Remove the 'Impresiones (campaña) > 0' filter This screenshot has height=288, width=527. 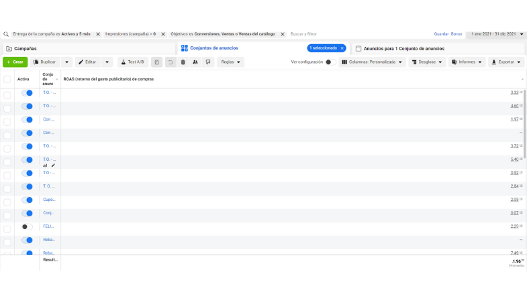[163, 34]
